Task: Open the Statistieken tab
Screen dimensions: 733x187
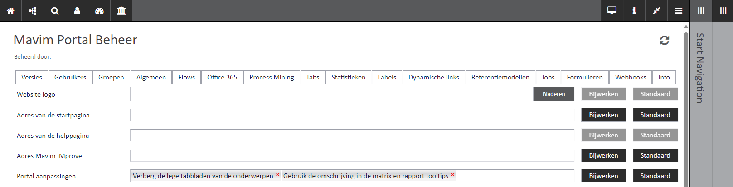Action: (348, 77)
